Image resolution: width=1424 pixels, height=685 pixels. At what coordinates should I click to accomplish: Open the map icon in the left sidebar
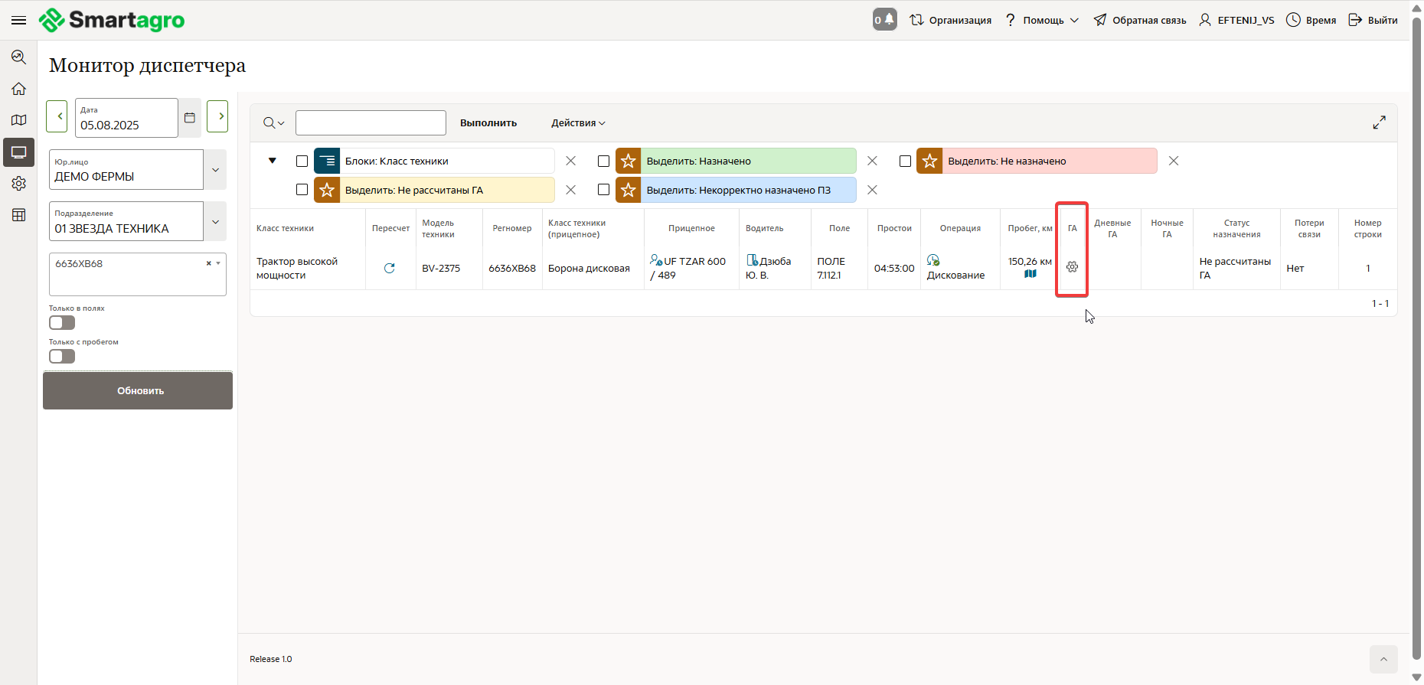coord(19,120)
